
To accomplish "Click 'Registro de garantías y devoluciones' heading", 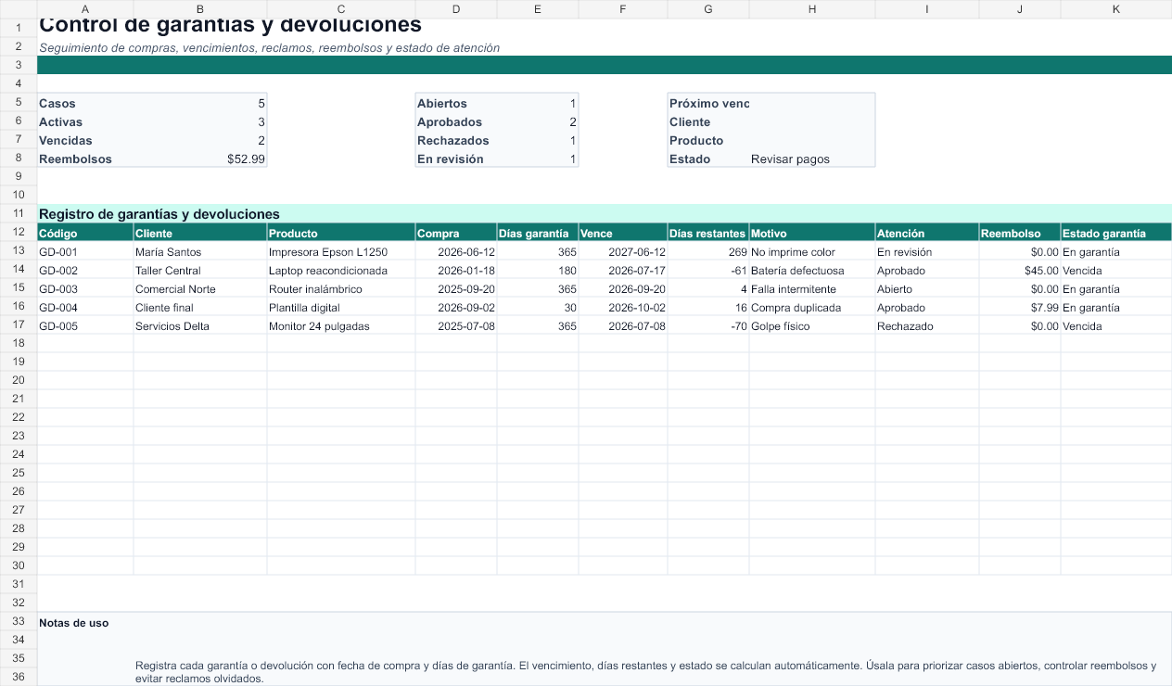I will click(x=159, y=214).
